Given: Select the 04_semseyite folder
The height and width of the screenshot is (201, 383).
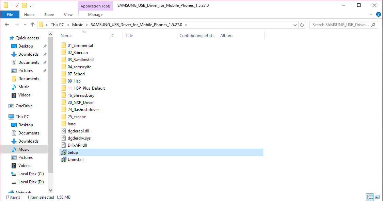Looking at the screenshot, I should click(79, 67).
